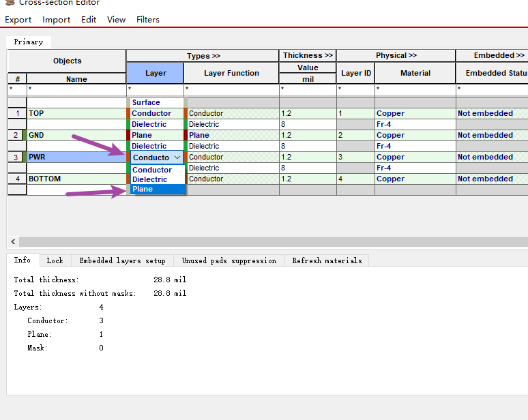Click the horizontal scrollbar left arrow
528x420 pixels.
[x=13, y=241]
